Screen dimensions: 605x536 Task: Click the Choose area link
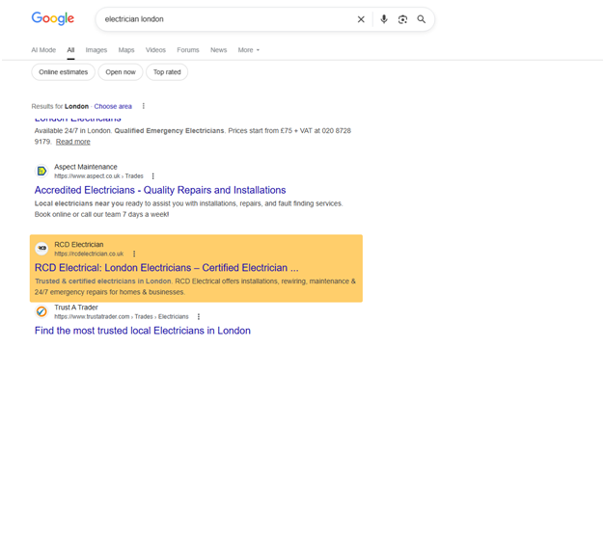point(113,106)
